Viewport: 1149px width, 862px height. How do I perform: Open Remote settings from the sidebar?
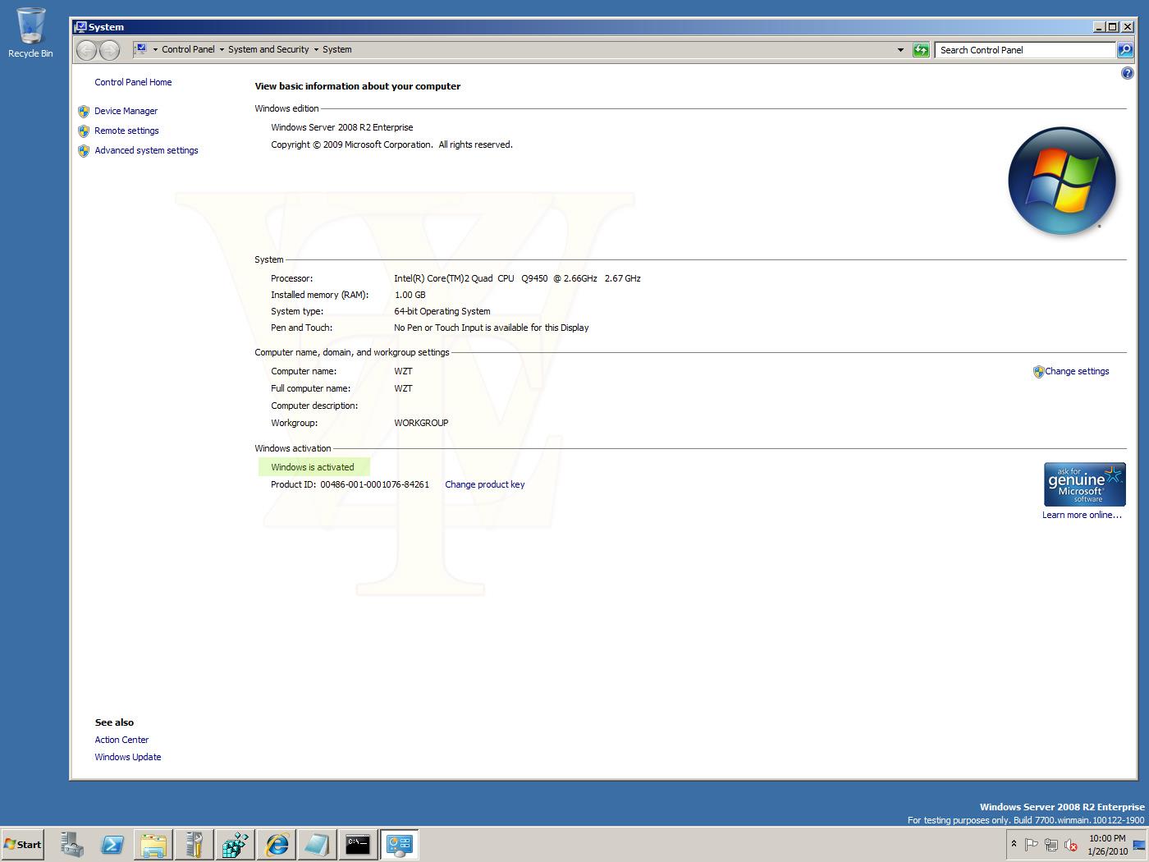(x=126, y=131)
